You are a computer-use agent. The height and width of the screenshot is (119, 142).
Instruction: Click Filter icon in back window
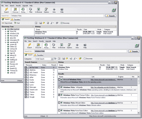(31, 10)
